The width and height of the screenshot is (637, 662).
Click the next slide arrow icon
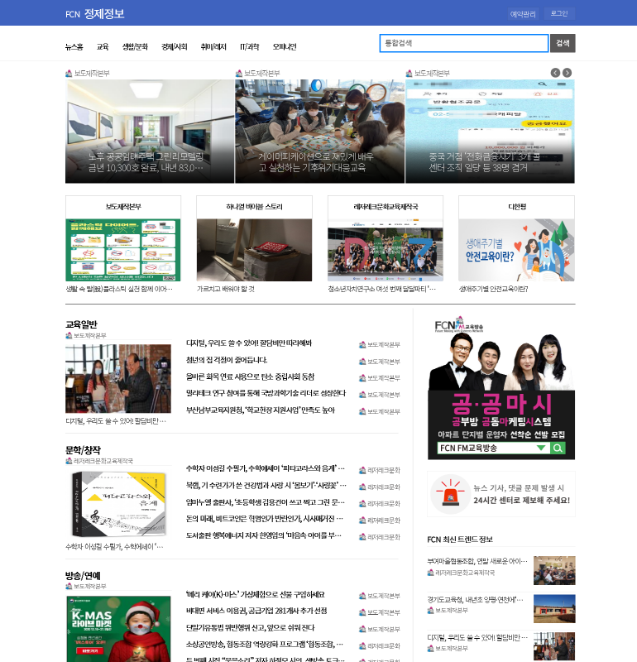tap(567, 73)
